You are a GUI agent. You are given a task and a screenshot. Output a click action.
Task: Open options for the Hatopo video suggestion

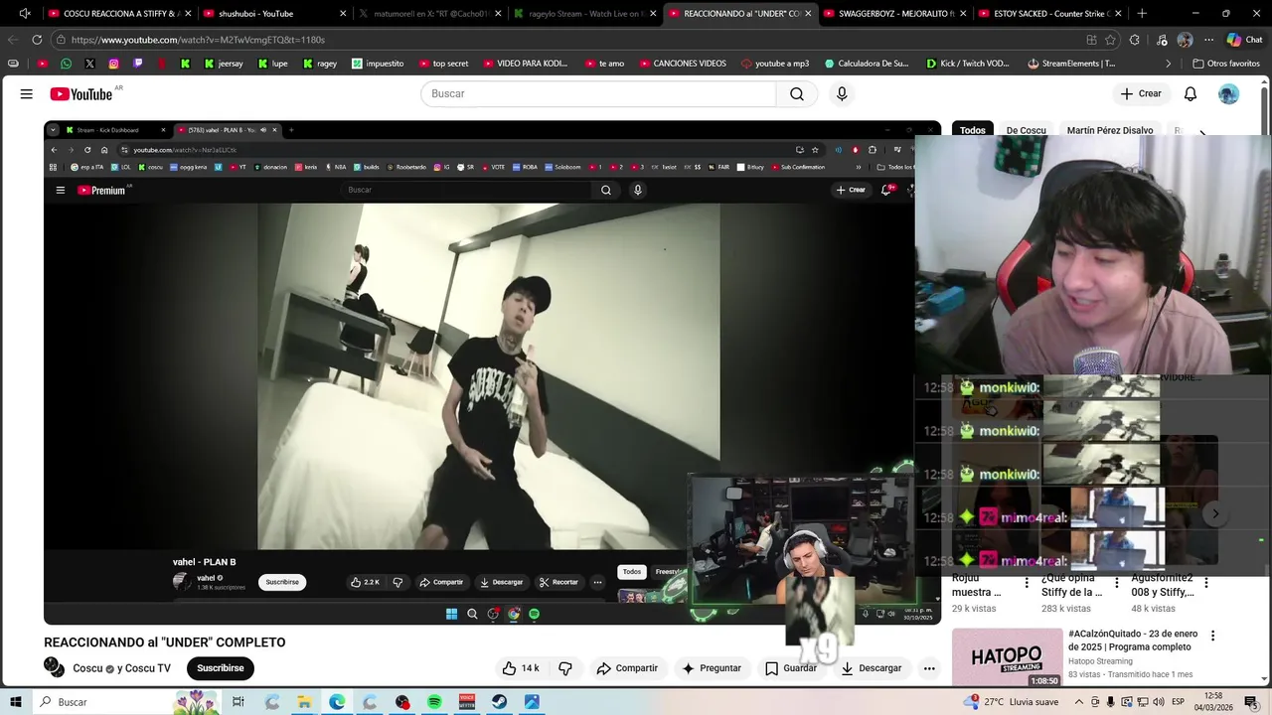1212,636
